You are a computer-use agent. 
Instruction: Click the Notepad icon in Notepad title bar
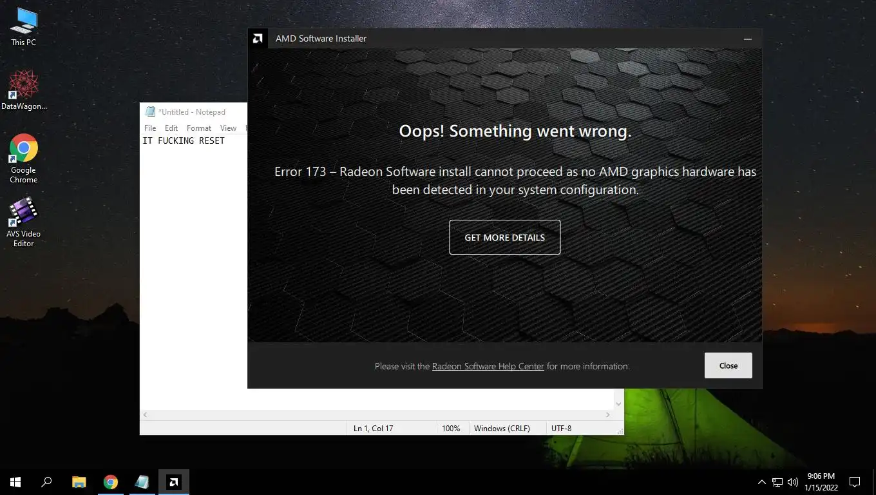coord(150,112)
